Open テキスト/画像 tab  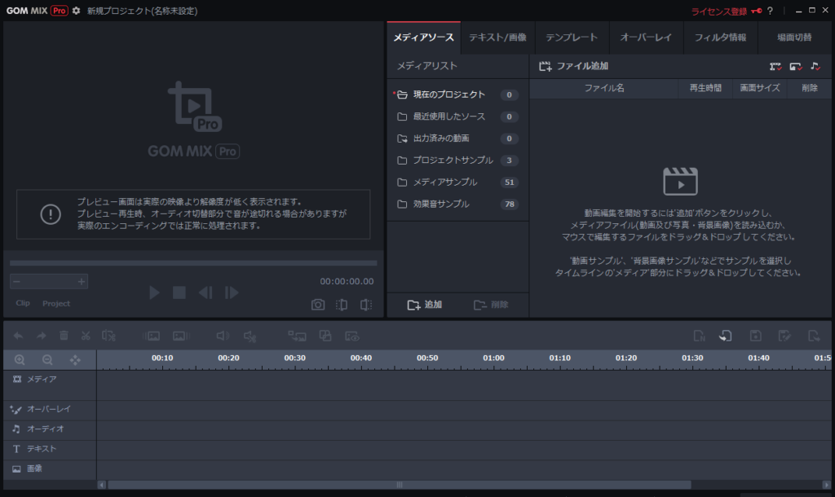497,37
